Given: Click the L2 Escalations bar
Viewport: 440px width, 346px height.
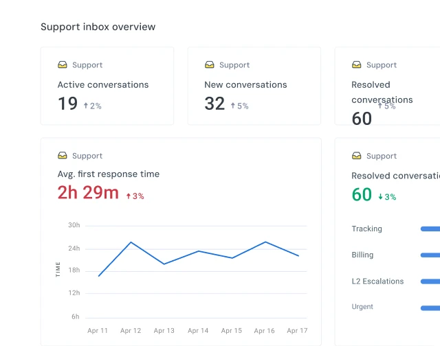Looking at the screenshot, I should tap(430, 281).
